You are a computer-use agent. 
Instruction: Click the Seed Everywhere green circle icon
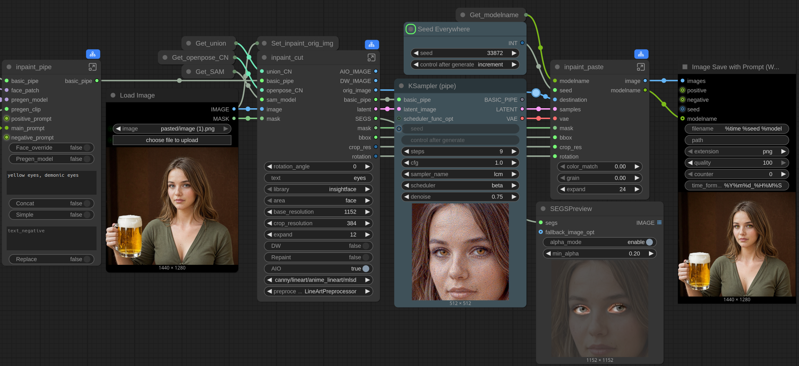coord(411,29)
